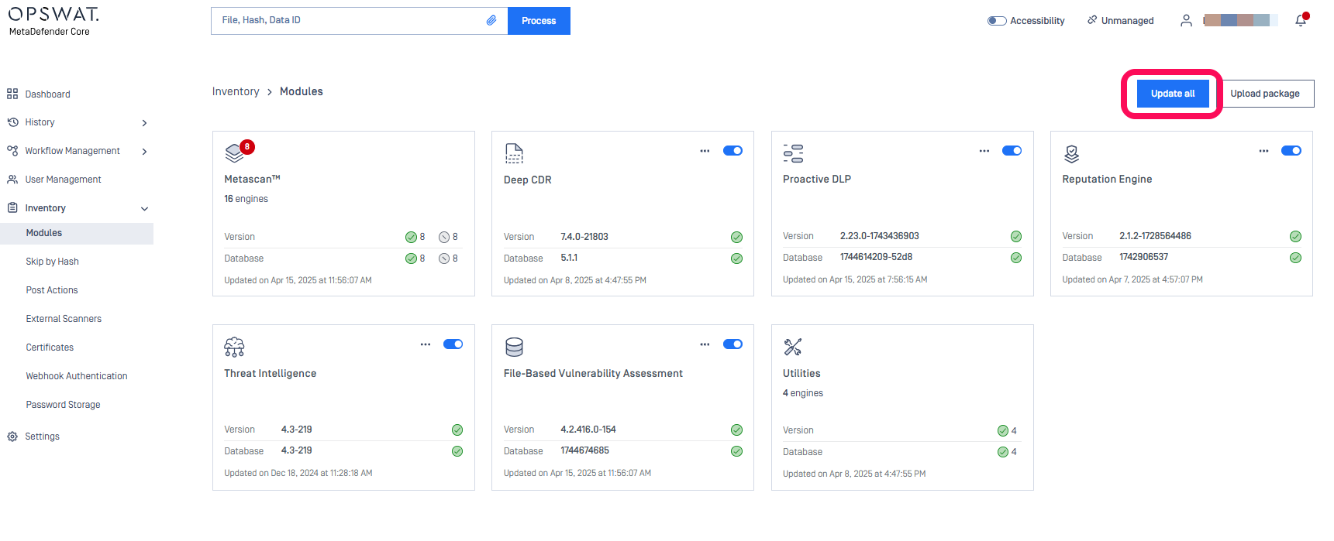Expand the History submenu chevron
Viewport: 1334px width, 541px height.
144,123
